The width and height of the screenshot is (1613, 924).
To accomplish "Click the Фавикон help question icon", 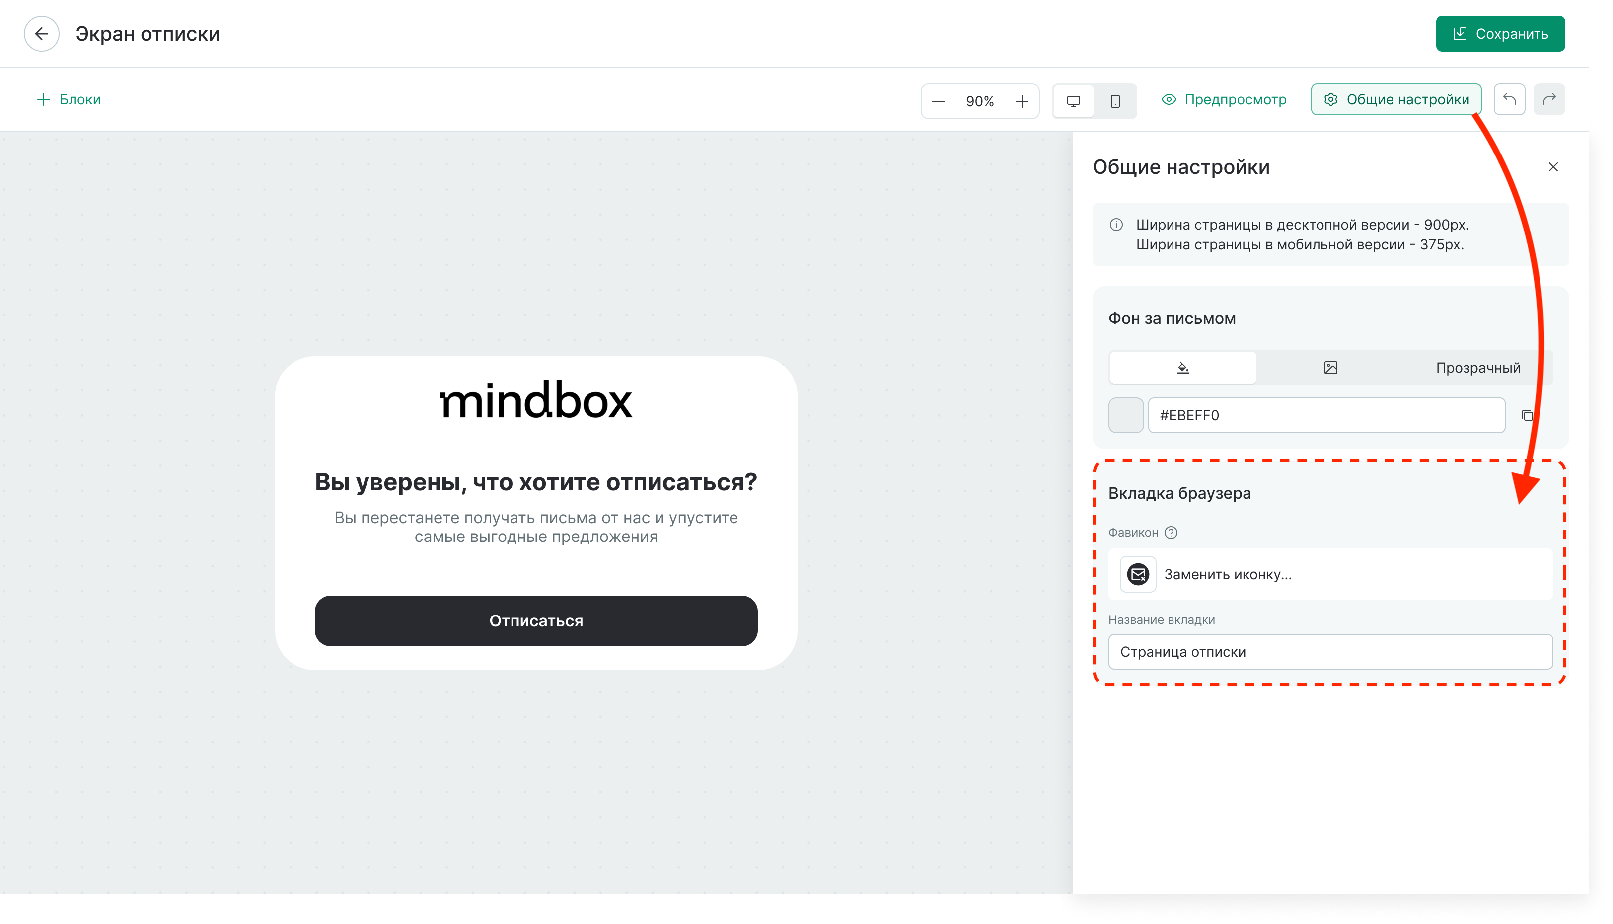I will pos(1171,533).
